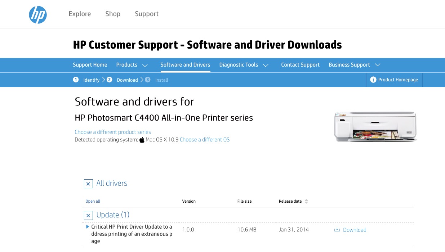445x252 pixels.
Task: Click the step 3 number badge
Action: pos(148,80)
